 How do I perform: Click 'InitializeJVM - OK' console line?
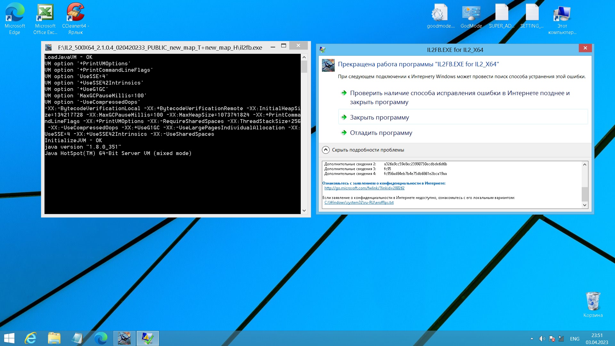click(x=73, y=140)
